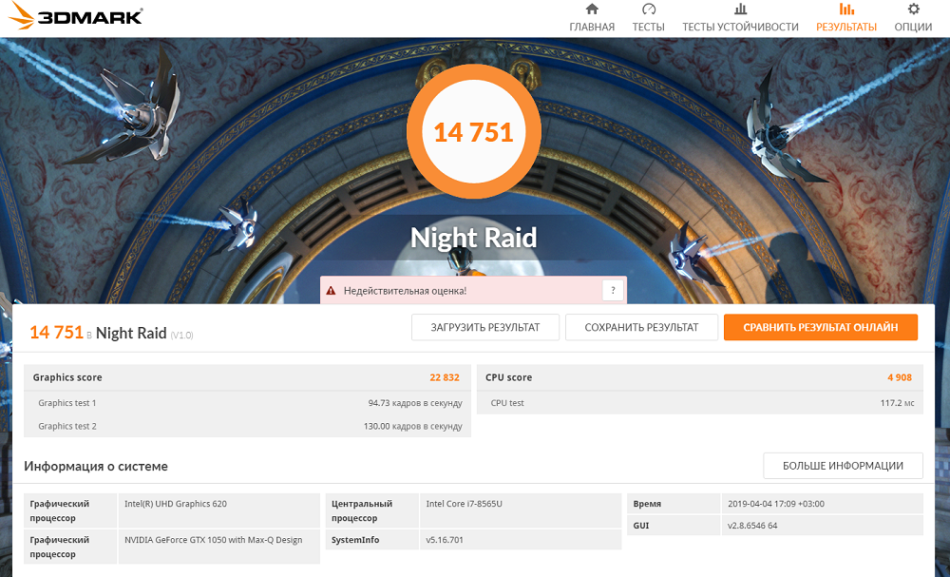Open the ОПЦИИ tab
This screenshot has height=577, width=950.
(x=913, y=27)
